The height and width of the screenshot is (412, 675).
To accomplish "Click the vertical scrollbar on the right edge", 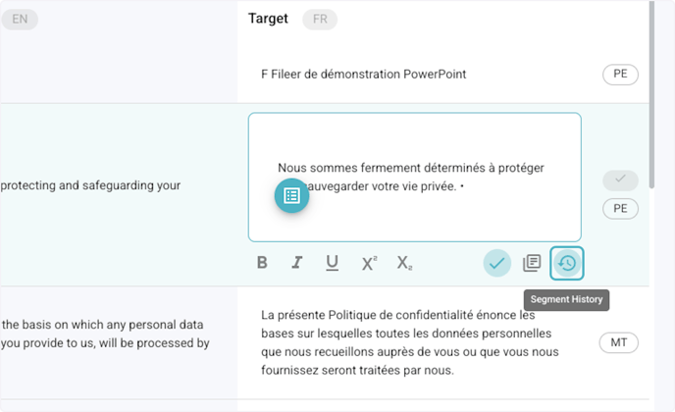I will (650, 59).
